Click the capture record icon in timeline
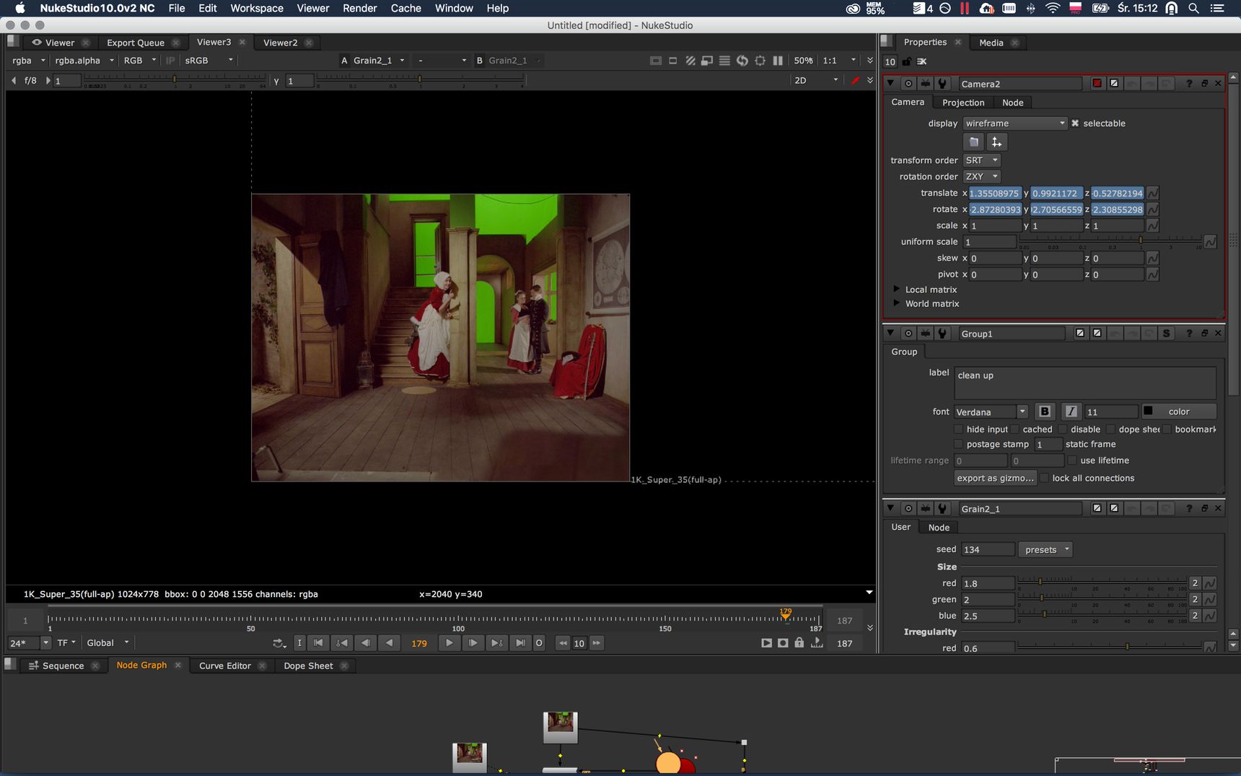The image size is (1241, 776). click(x=783, y=642)
